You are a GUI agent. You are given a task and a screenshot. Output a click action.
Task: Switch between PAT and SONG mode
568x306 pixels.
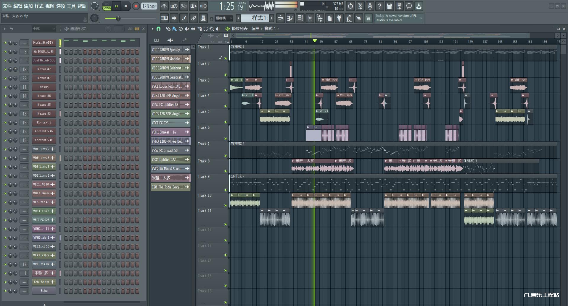(x=107, y=6)
